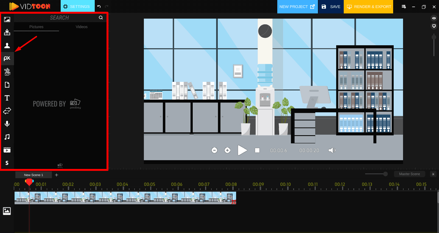439x233 pixels.
Task: Click the import download icon
Action: pos(7,32)
